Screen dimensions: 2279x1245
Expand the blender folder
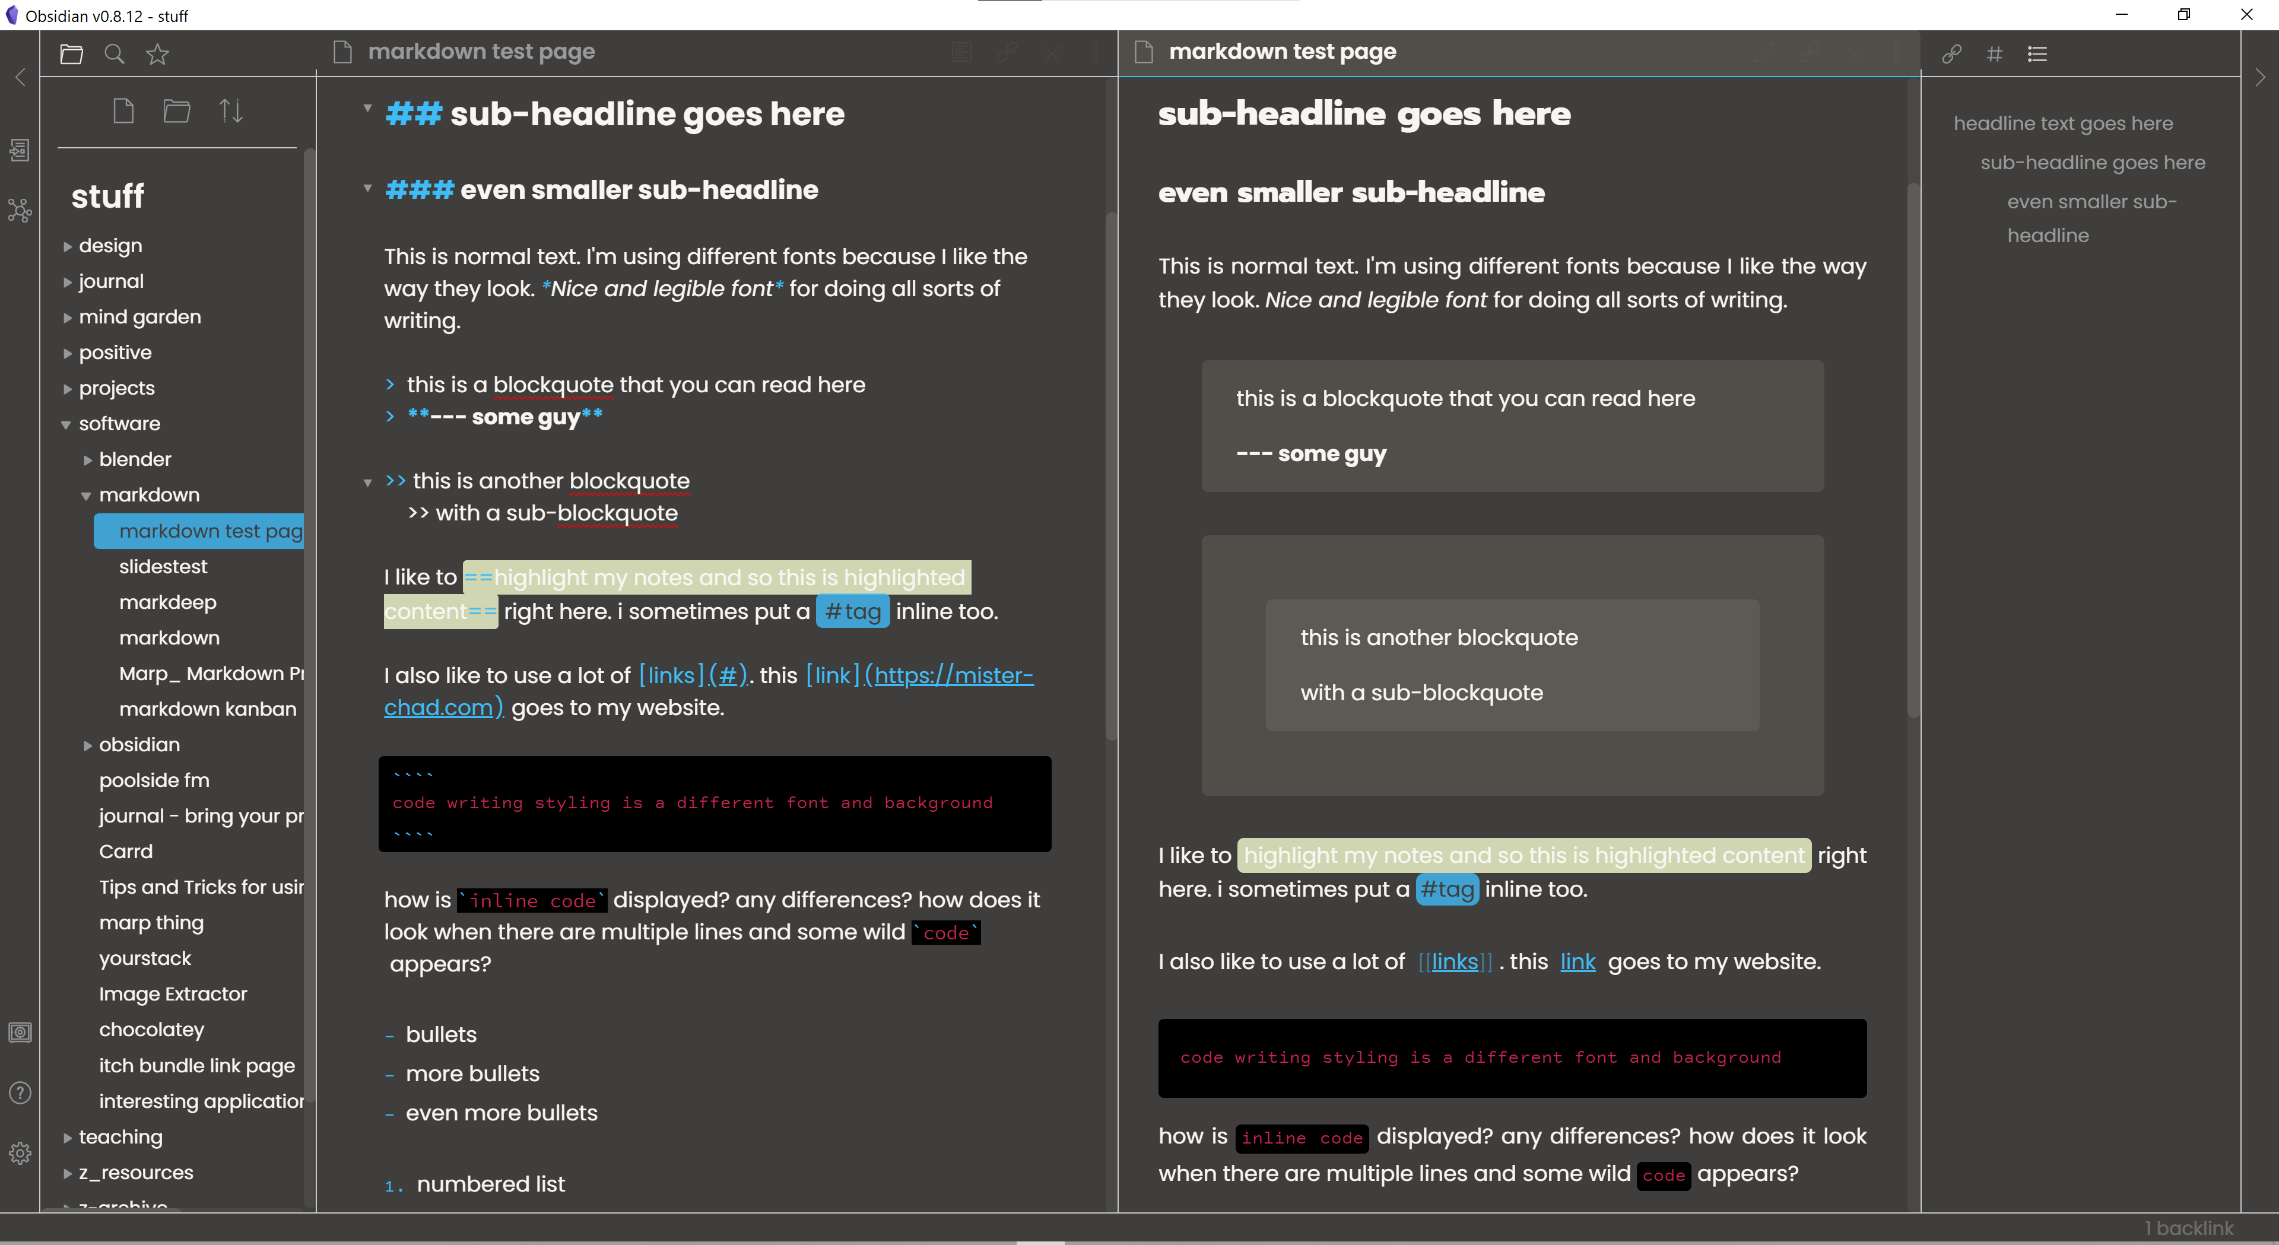[x=135, y=459]
